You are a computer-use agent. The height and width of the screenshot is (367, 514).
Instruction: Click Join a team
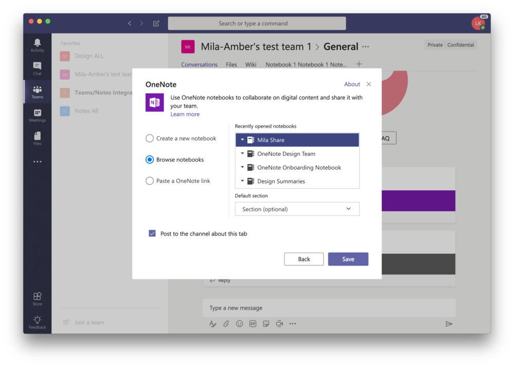point(84,322)
